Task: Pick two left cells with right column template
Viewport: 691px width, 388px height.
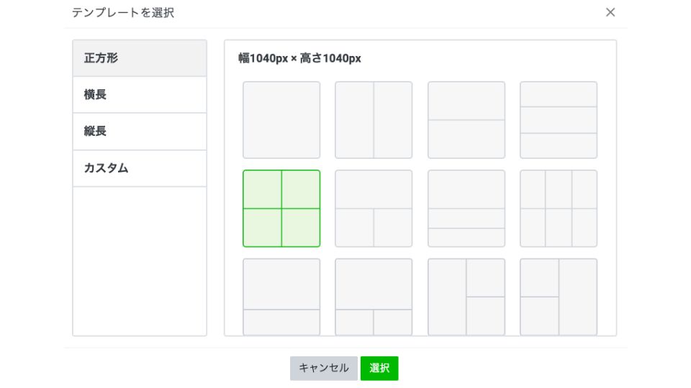Action: tap(559, 297)
